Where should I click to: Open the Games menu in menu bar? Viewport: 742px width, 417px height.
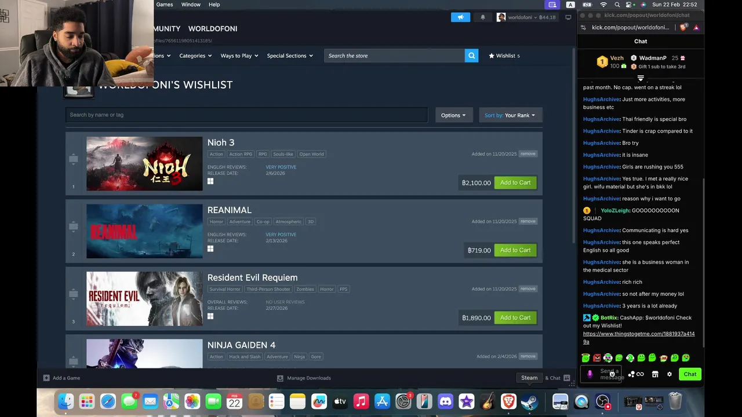[x=165, y=5]
